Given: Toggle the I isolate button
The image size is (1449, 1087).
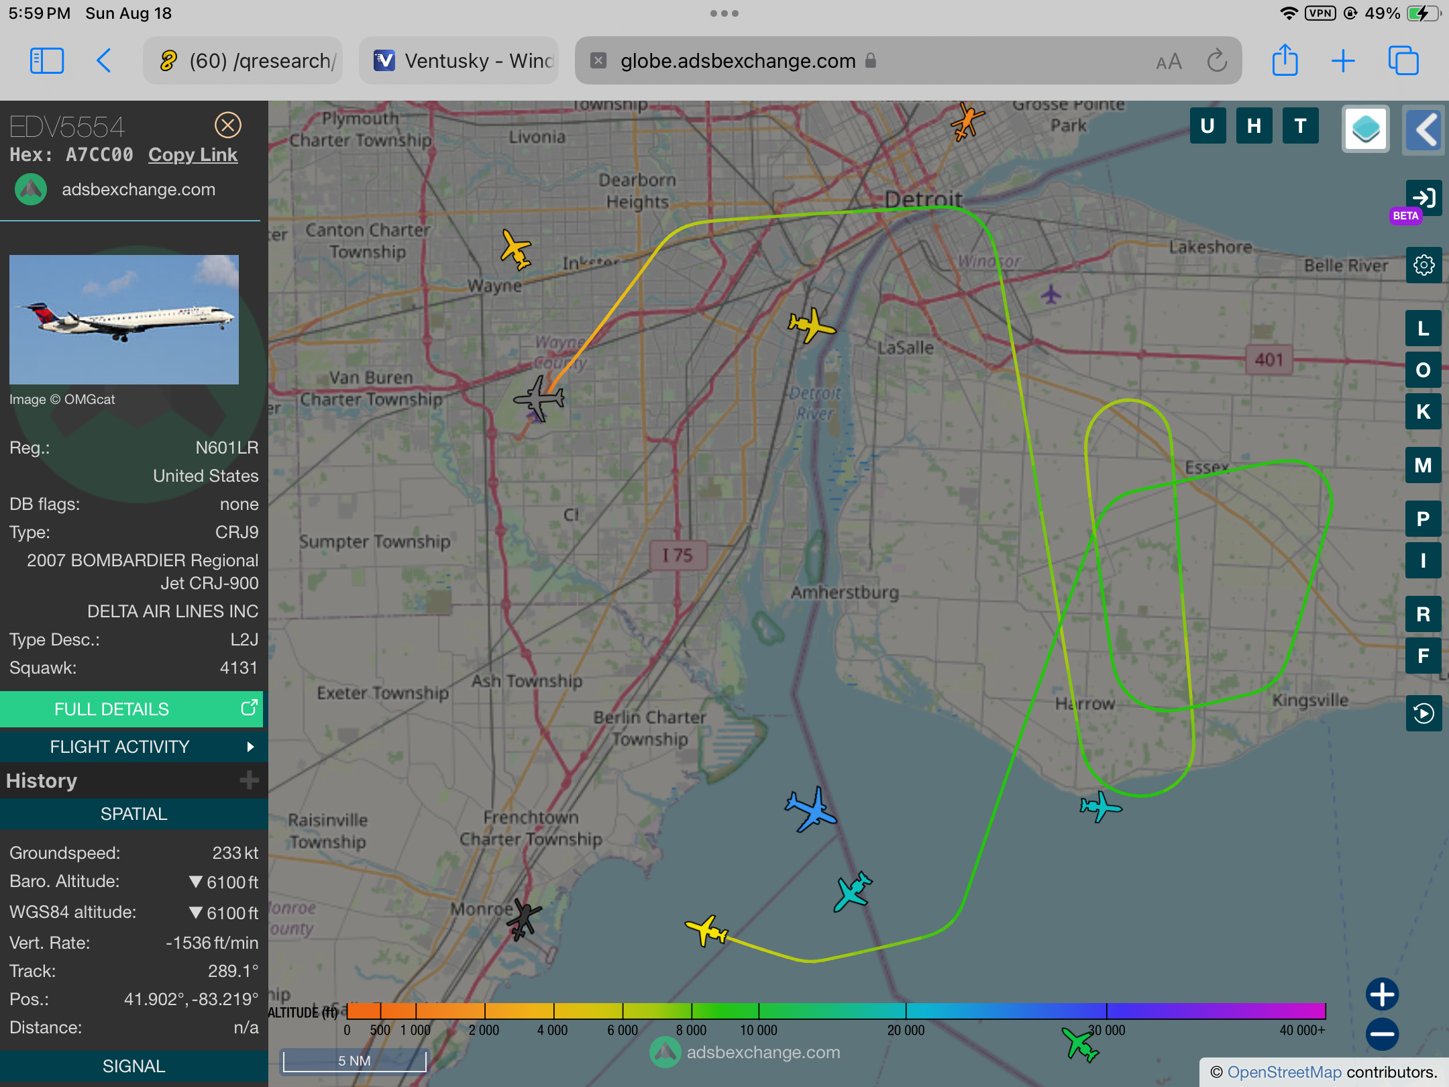Looking at the screenshot, I should click(x=1424, y=560).
